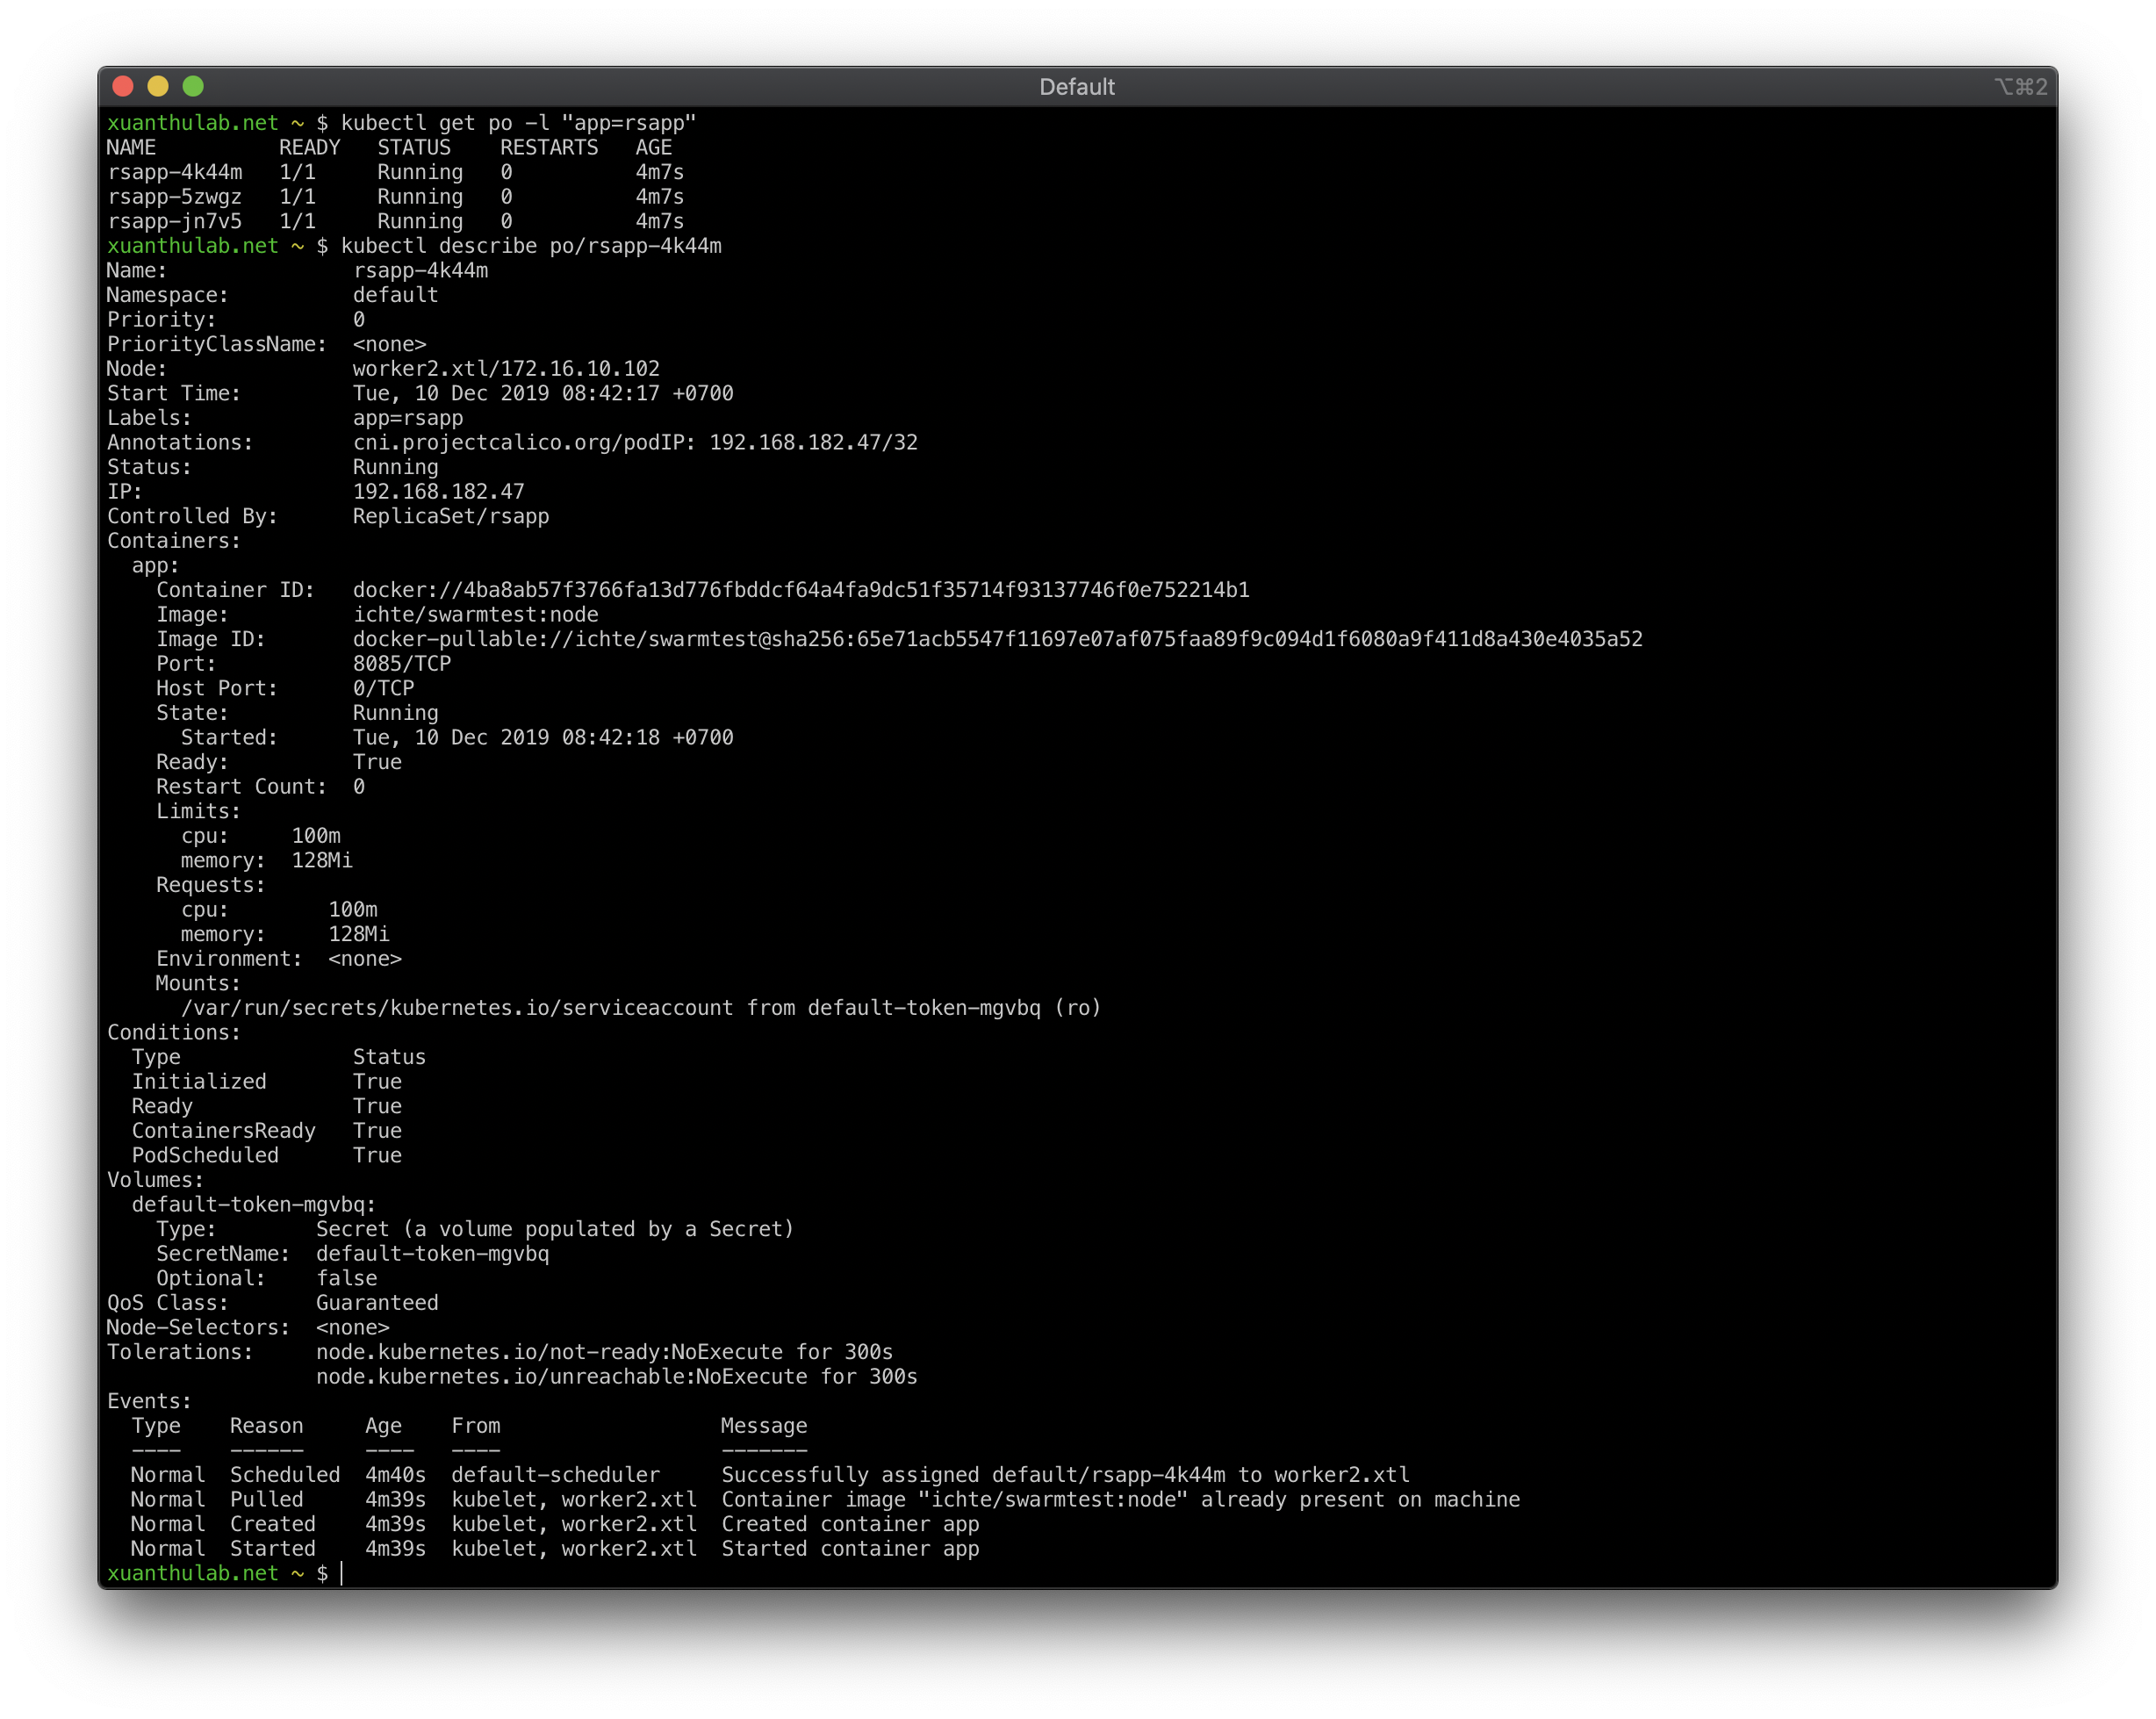Click the pod IP 192.168.182.47
Viewport: 2156px width, 1719px height.
tap(438, 492)
